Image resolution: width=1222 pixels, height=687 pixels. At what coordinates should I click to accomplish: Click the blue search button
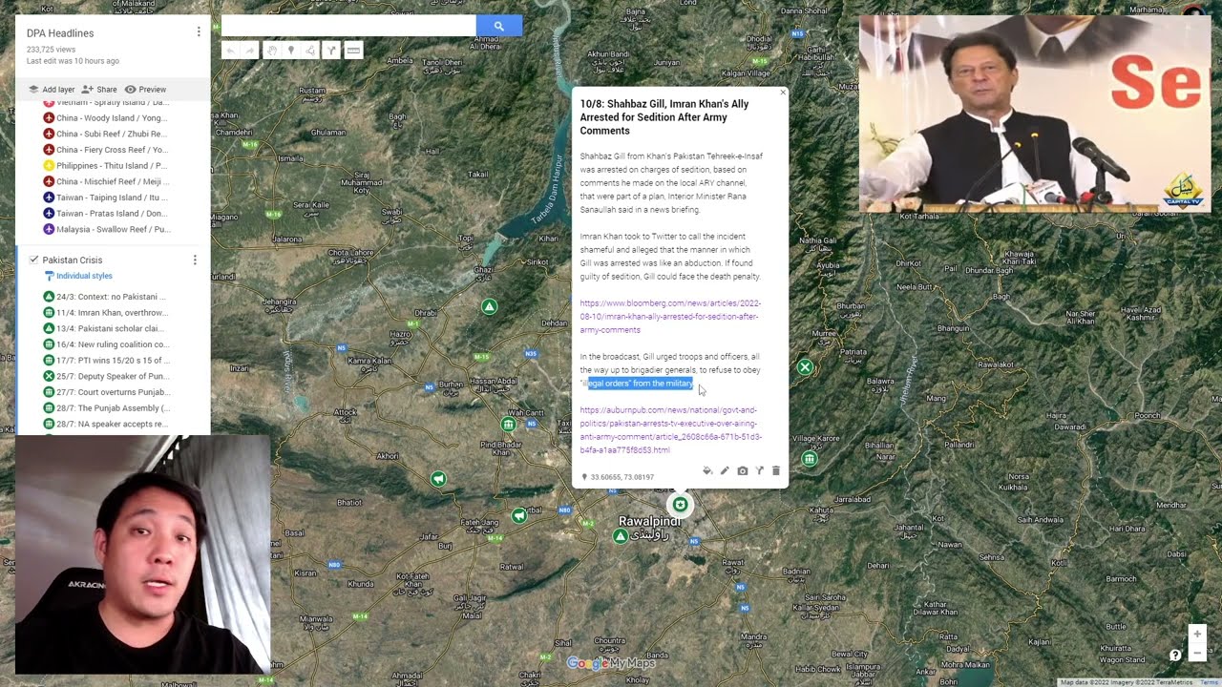[498, 26]
